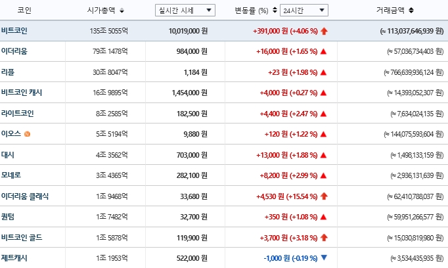Select the 119,900 원 price cell
448x268 pixels.
coord(192,238)
